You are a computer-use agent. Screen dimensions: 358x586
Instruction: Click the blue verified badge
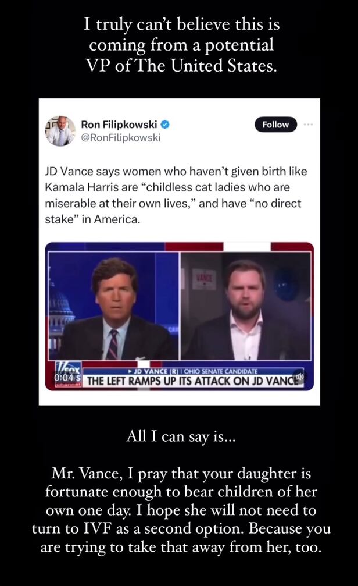pyautogui.click(x=166, y=125)
